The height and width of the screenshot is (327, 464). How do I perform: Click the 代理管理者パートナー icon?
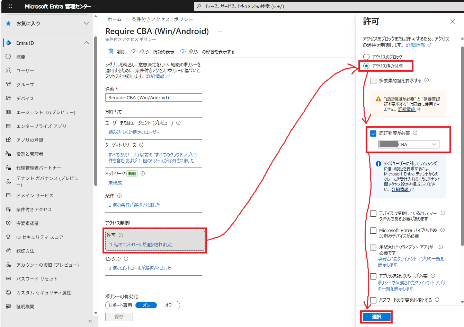[8, 167]
